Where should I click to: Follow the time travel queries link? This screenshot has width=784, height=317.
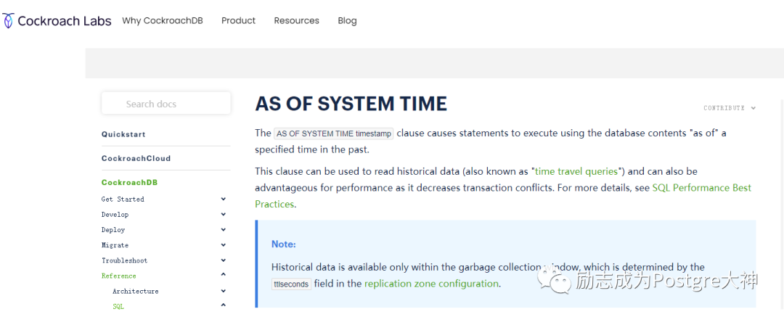[x=576, y=171]
